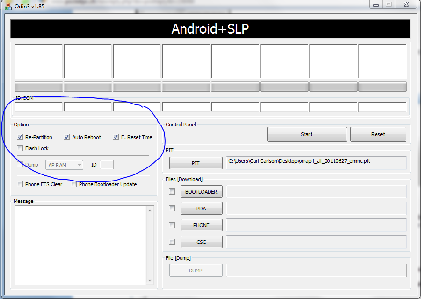This screenshot has width=421, height=299.
Task: Click inside the Message log box
Action: [80, 245]
